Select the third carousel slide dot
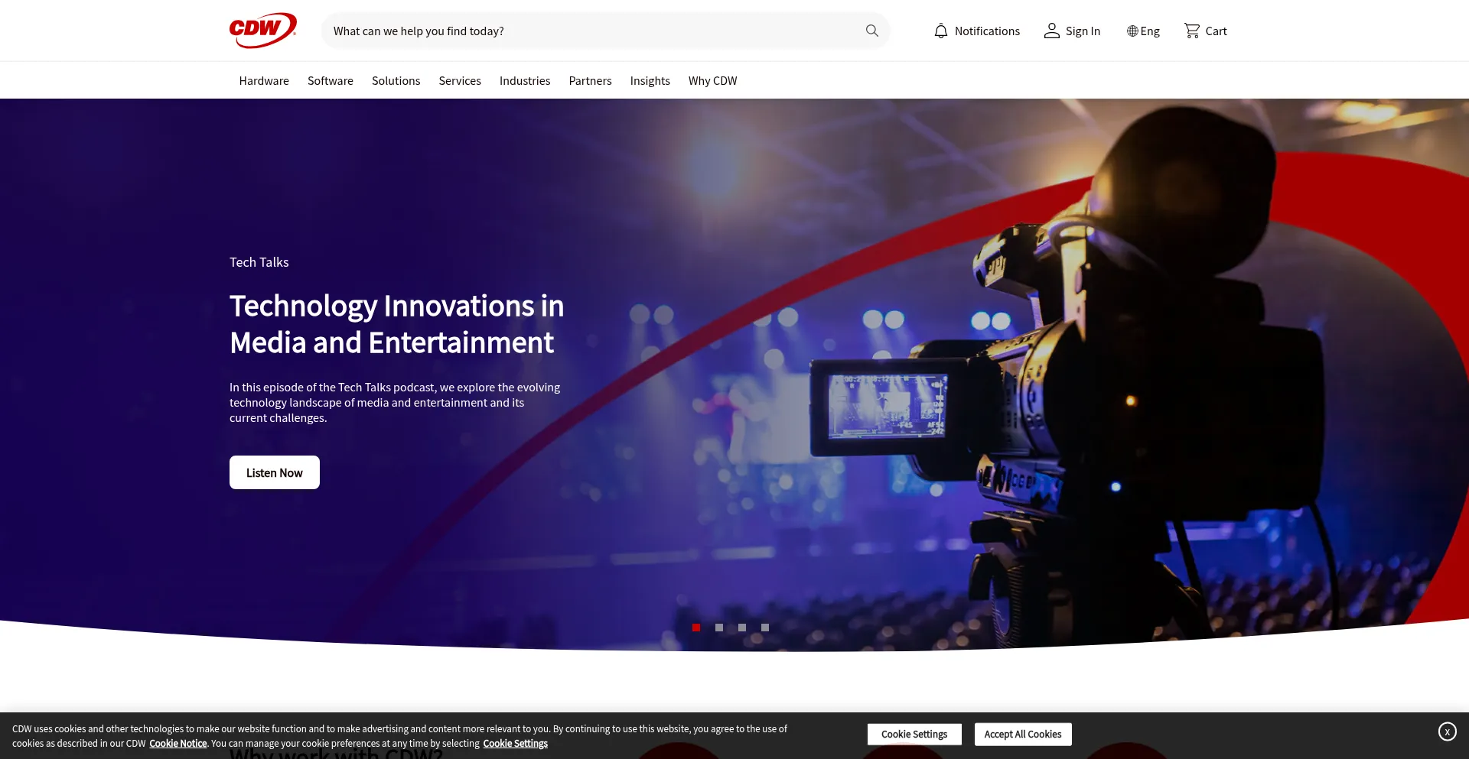The image size is (1469, 759). [x=742, y=628]
